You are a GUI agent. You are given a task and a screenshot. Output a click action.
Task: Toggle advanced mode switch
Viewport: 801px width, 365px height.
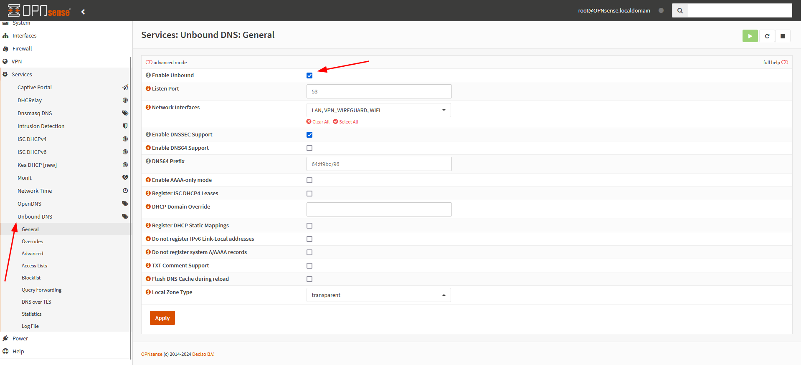(x=149, y=63)
